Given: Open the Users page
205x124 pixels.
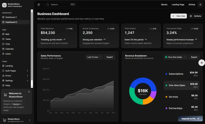Looking at the screenshot, I should 15,54.
